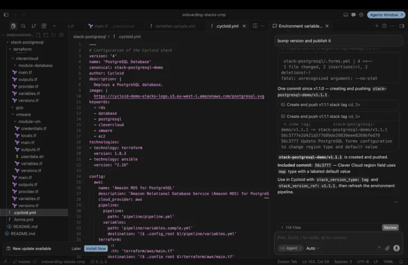408x265 pixels.
Task: Open the Source Control view icon
Action: (x=33, y=25)
